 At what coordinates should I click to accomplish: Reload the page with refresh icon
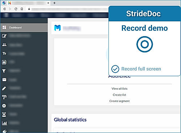click(16, 9)
